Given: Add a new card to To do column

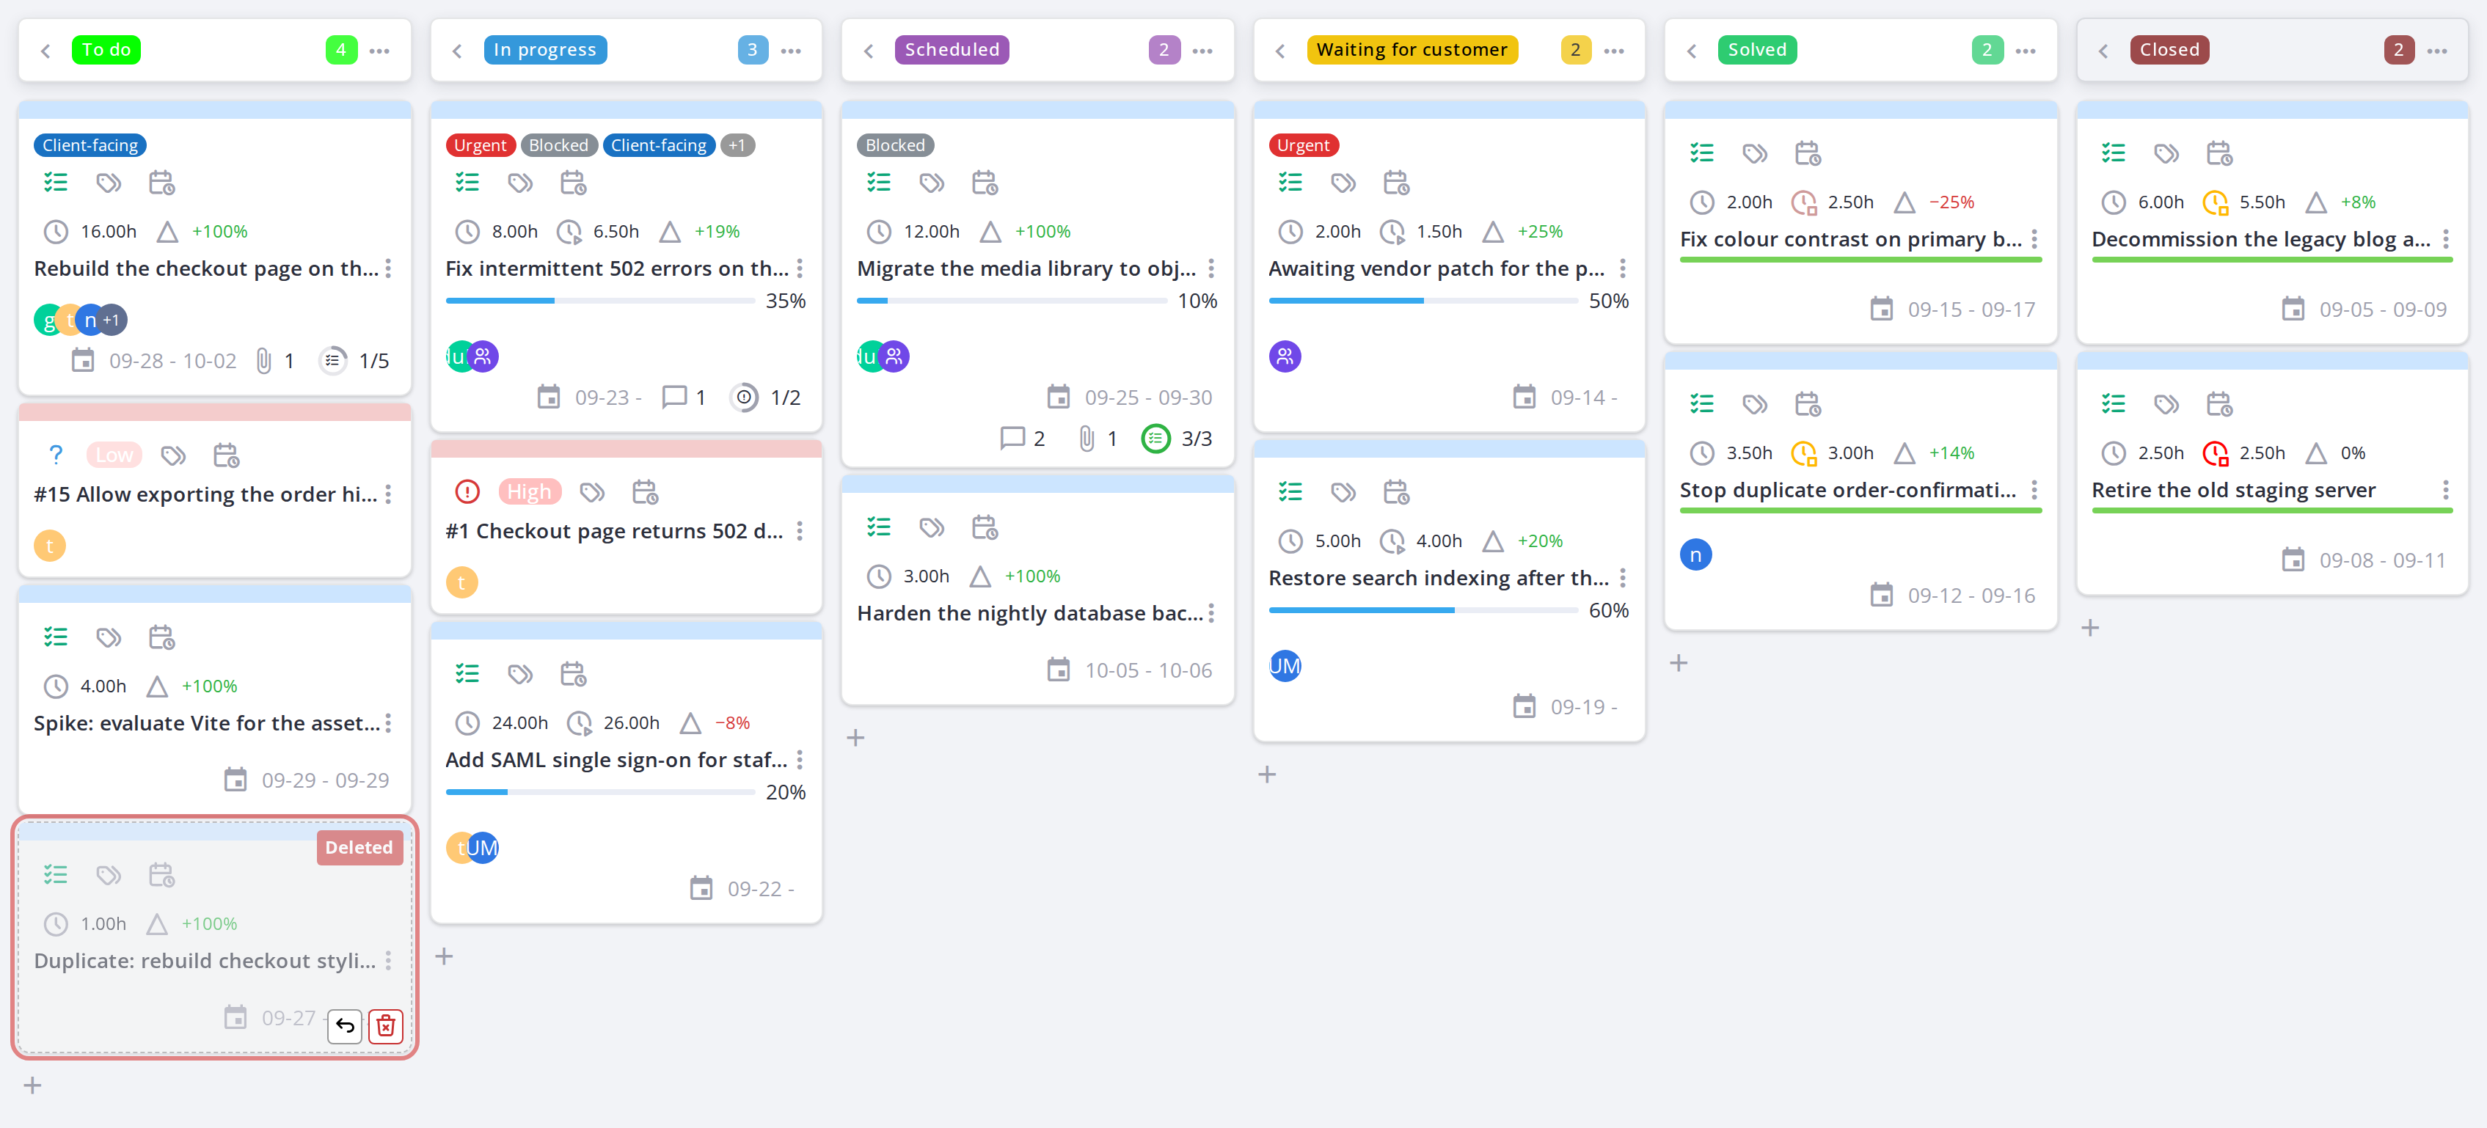Looking at the screenshot, I should (33, 1085).
